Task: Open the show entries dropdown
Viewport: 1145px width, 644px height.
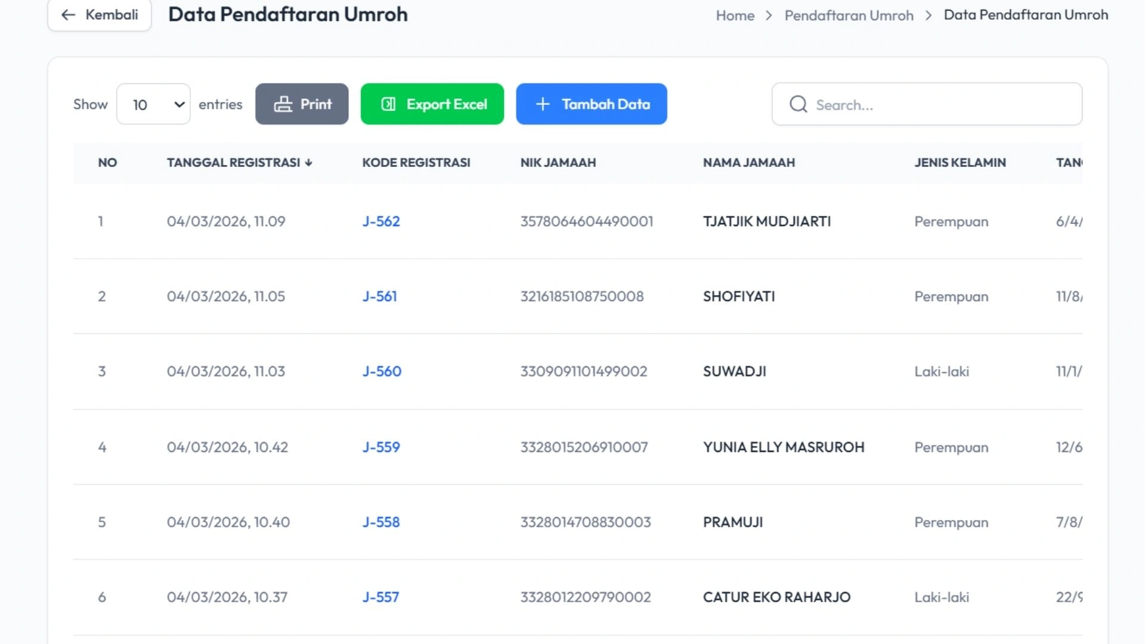Action: click(153, 104)
